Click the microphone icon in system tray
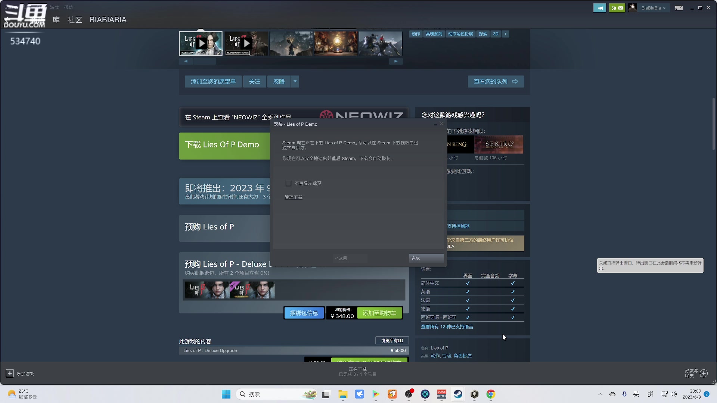 coord(624,394)
